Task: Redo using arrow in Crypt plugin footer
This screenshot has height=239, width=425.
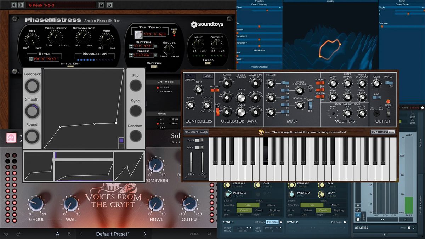Action: tap(18, 234)
